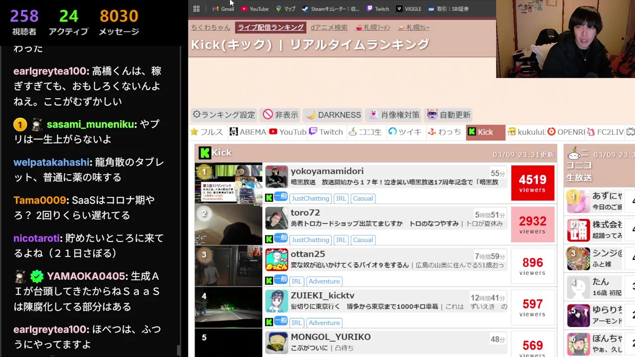Viewport: 635px width, 357px height.
Task: Open MONGOL_YURIKO channel name
Action: (x=330, y=337)
